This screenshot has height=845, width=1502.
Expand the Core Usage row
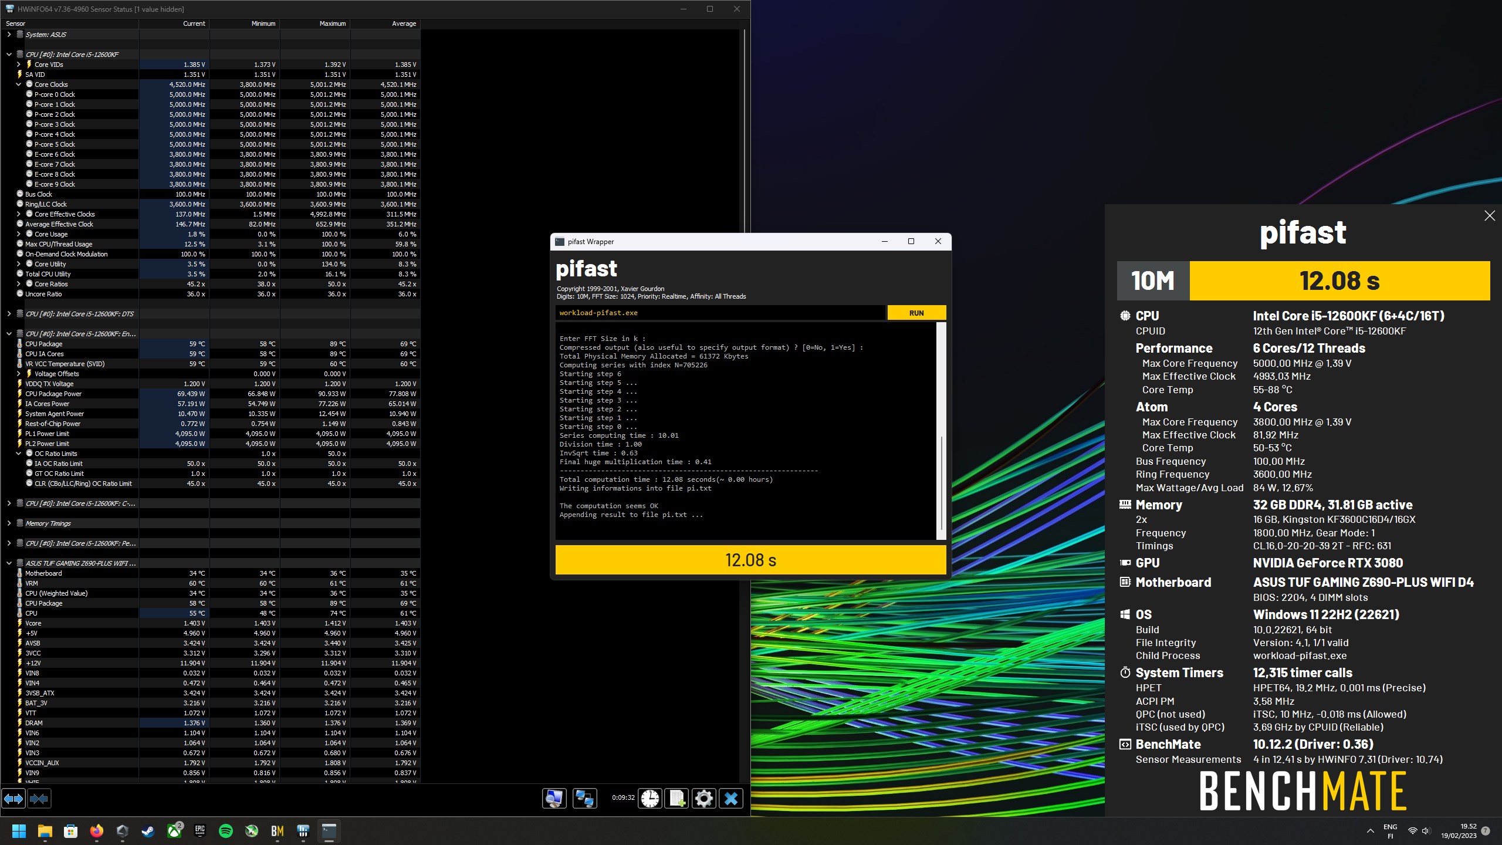[x=18, y=234]
